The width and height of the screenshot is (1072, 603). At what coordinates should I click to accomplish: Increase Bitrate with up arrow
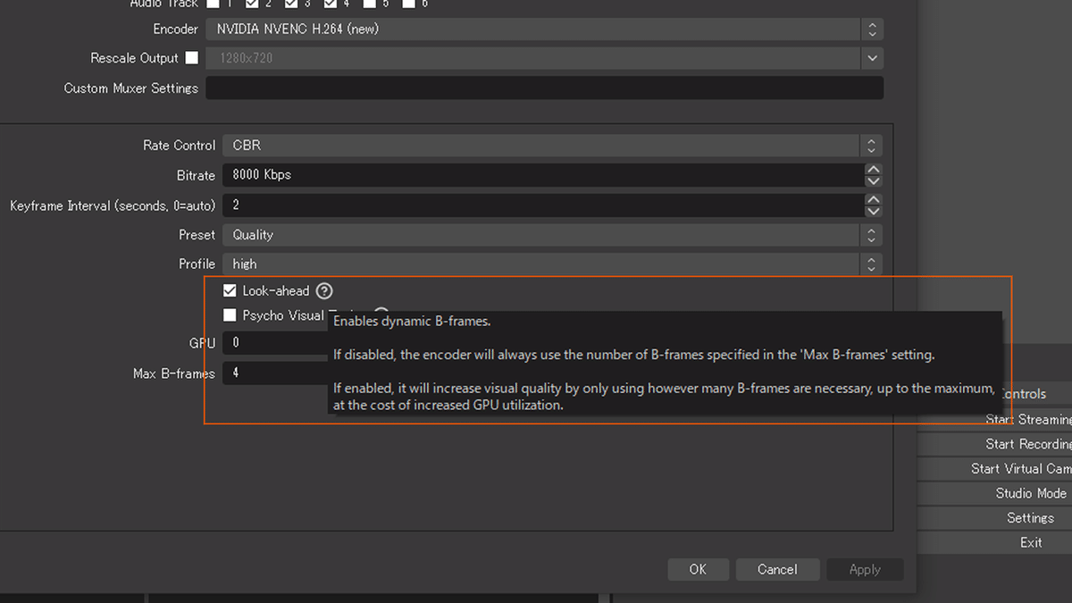874,170
